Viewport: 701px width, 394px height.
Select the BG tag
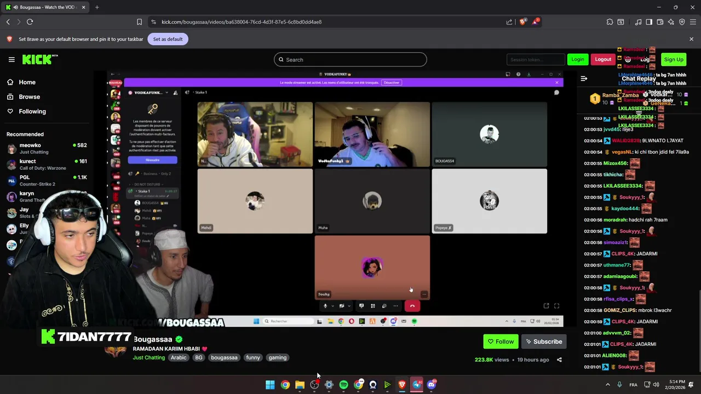point(199,357)
